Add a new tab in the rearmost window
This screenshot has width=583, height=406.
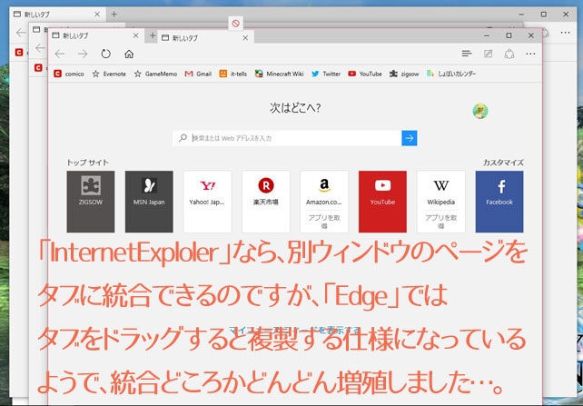coord(114,15)
